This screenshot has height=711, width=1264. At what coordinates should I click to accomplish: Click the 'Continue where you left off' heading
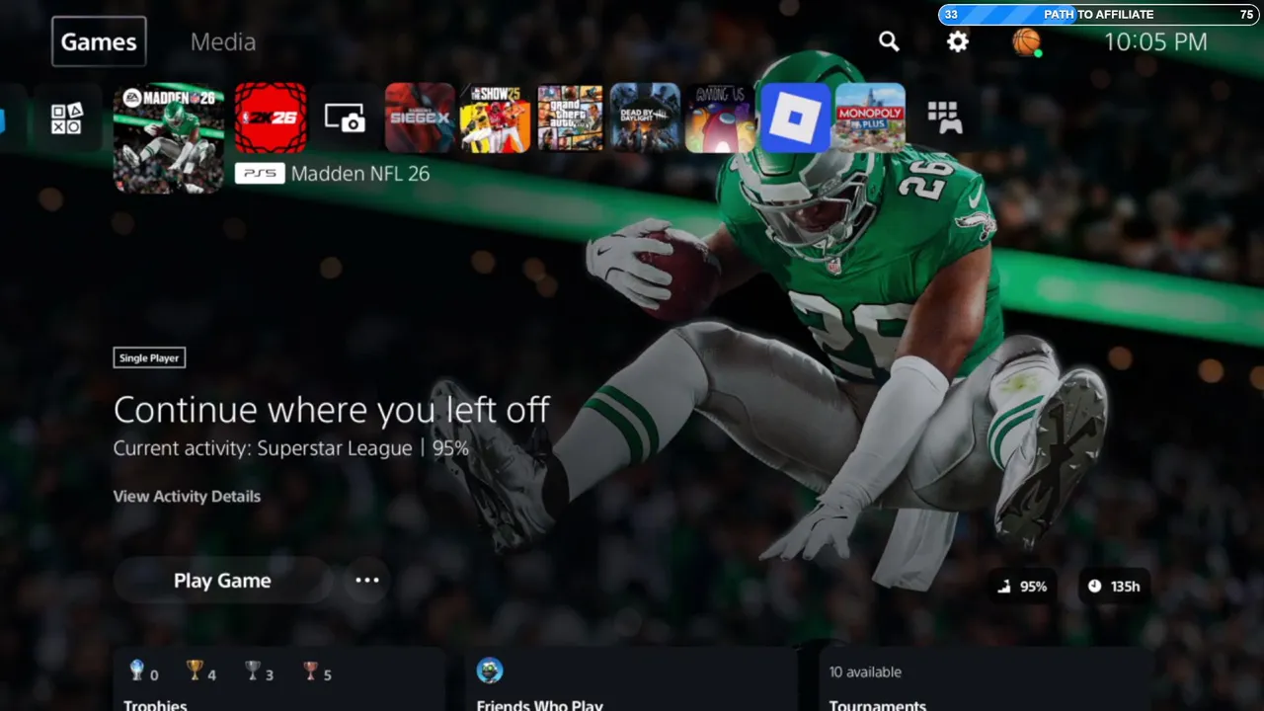tap(331, 409)
